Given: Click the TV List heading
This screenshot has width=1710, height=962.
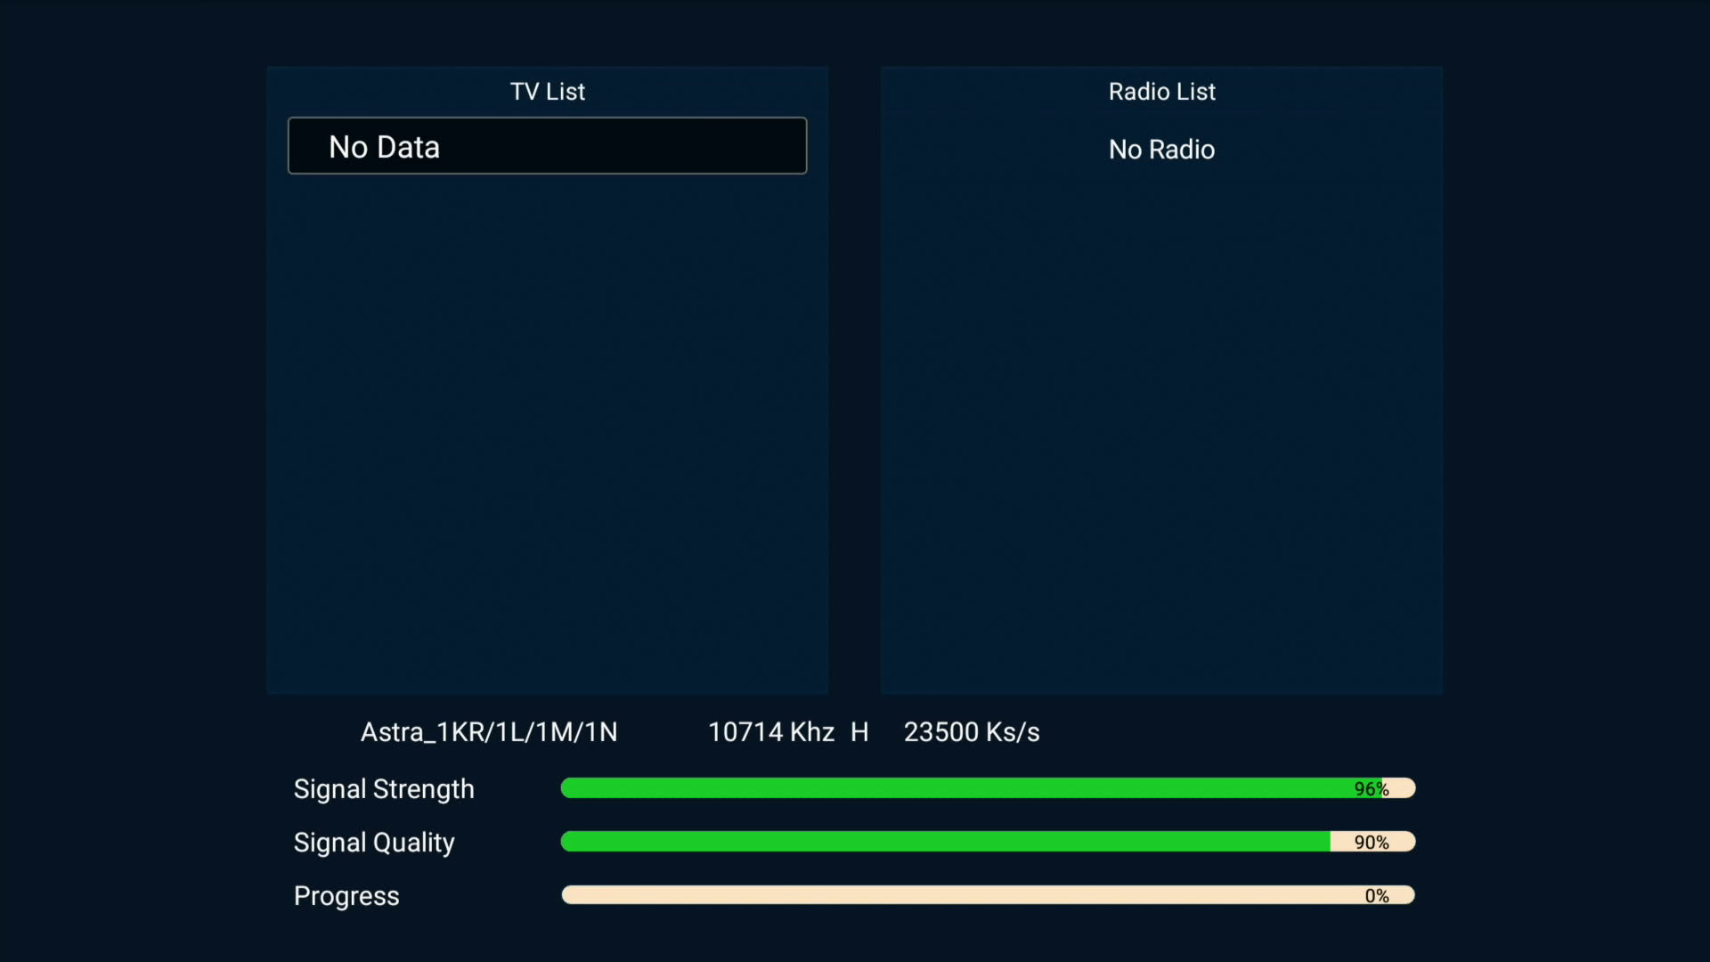Looking at the screenshot, I should [547, 92].
